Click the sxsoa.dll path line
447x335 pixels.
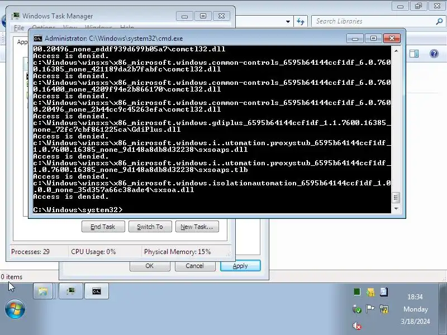212,186
